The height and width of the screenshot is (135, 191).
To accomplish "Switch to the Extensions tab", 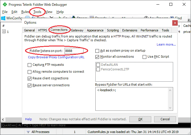I will pyautogui.click(x=130, y=30).
